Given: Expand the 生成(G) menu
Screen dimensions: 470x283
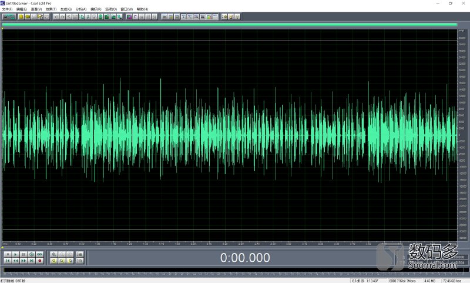Looking at the screenshot, I should click(x=66, y=9).
